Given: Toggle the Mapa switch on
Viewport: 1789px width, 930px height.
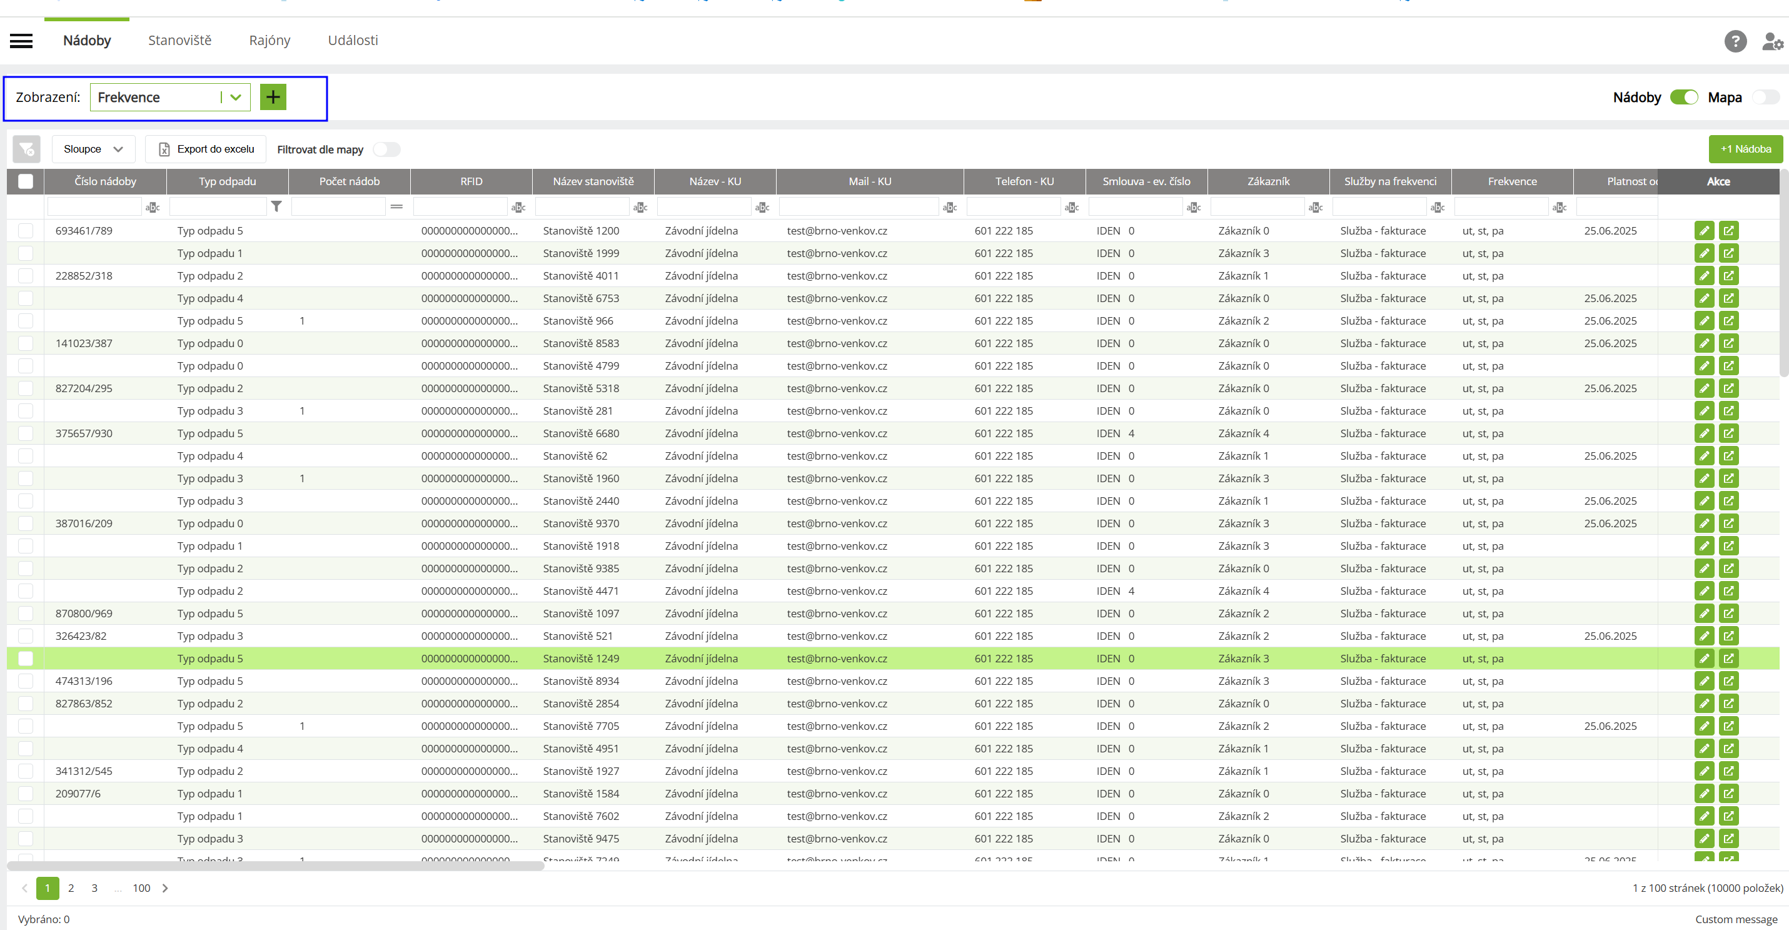Looking at the screenshot, I should pos(1765,97).
